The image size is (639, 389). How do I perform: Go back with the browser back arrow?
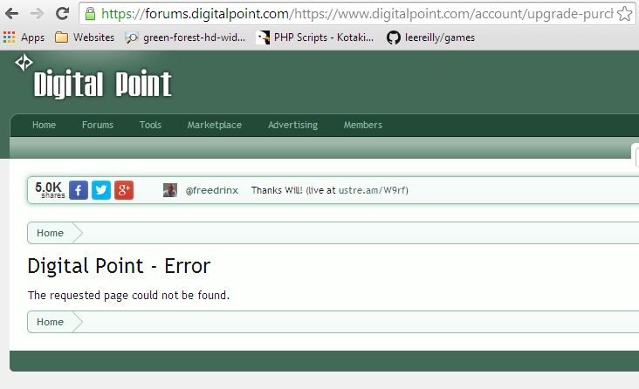point(12,14)
